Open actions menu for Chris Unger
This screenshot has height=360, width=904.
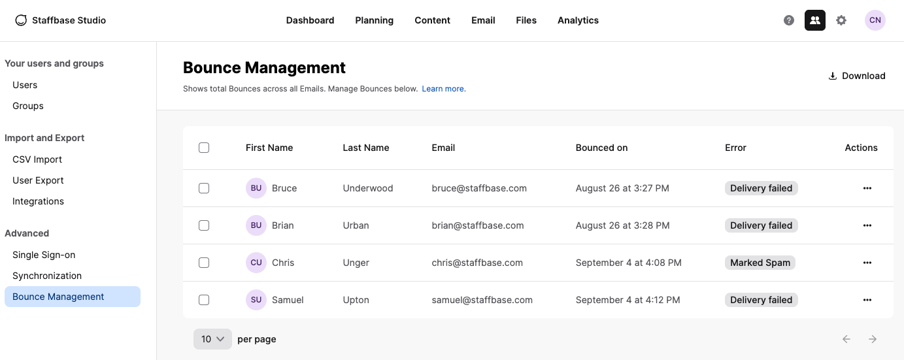coord(867,263)
